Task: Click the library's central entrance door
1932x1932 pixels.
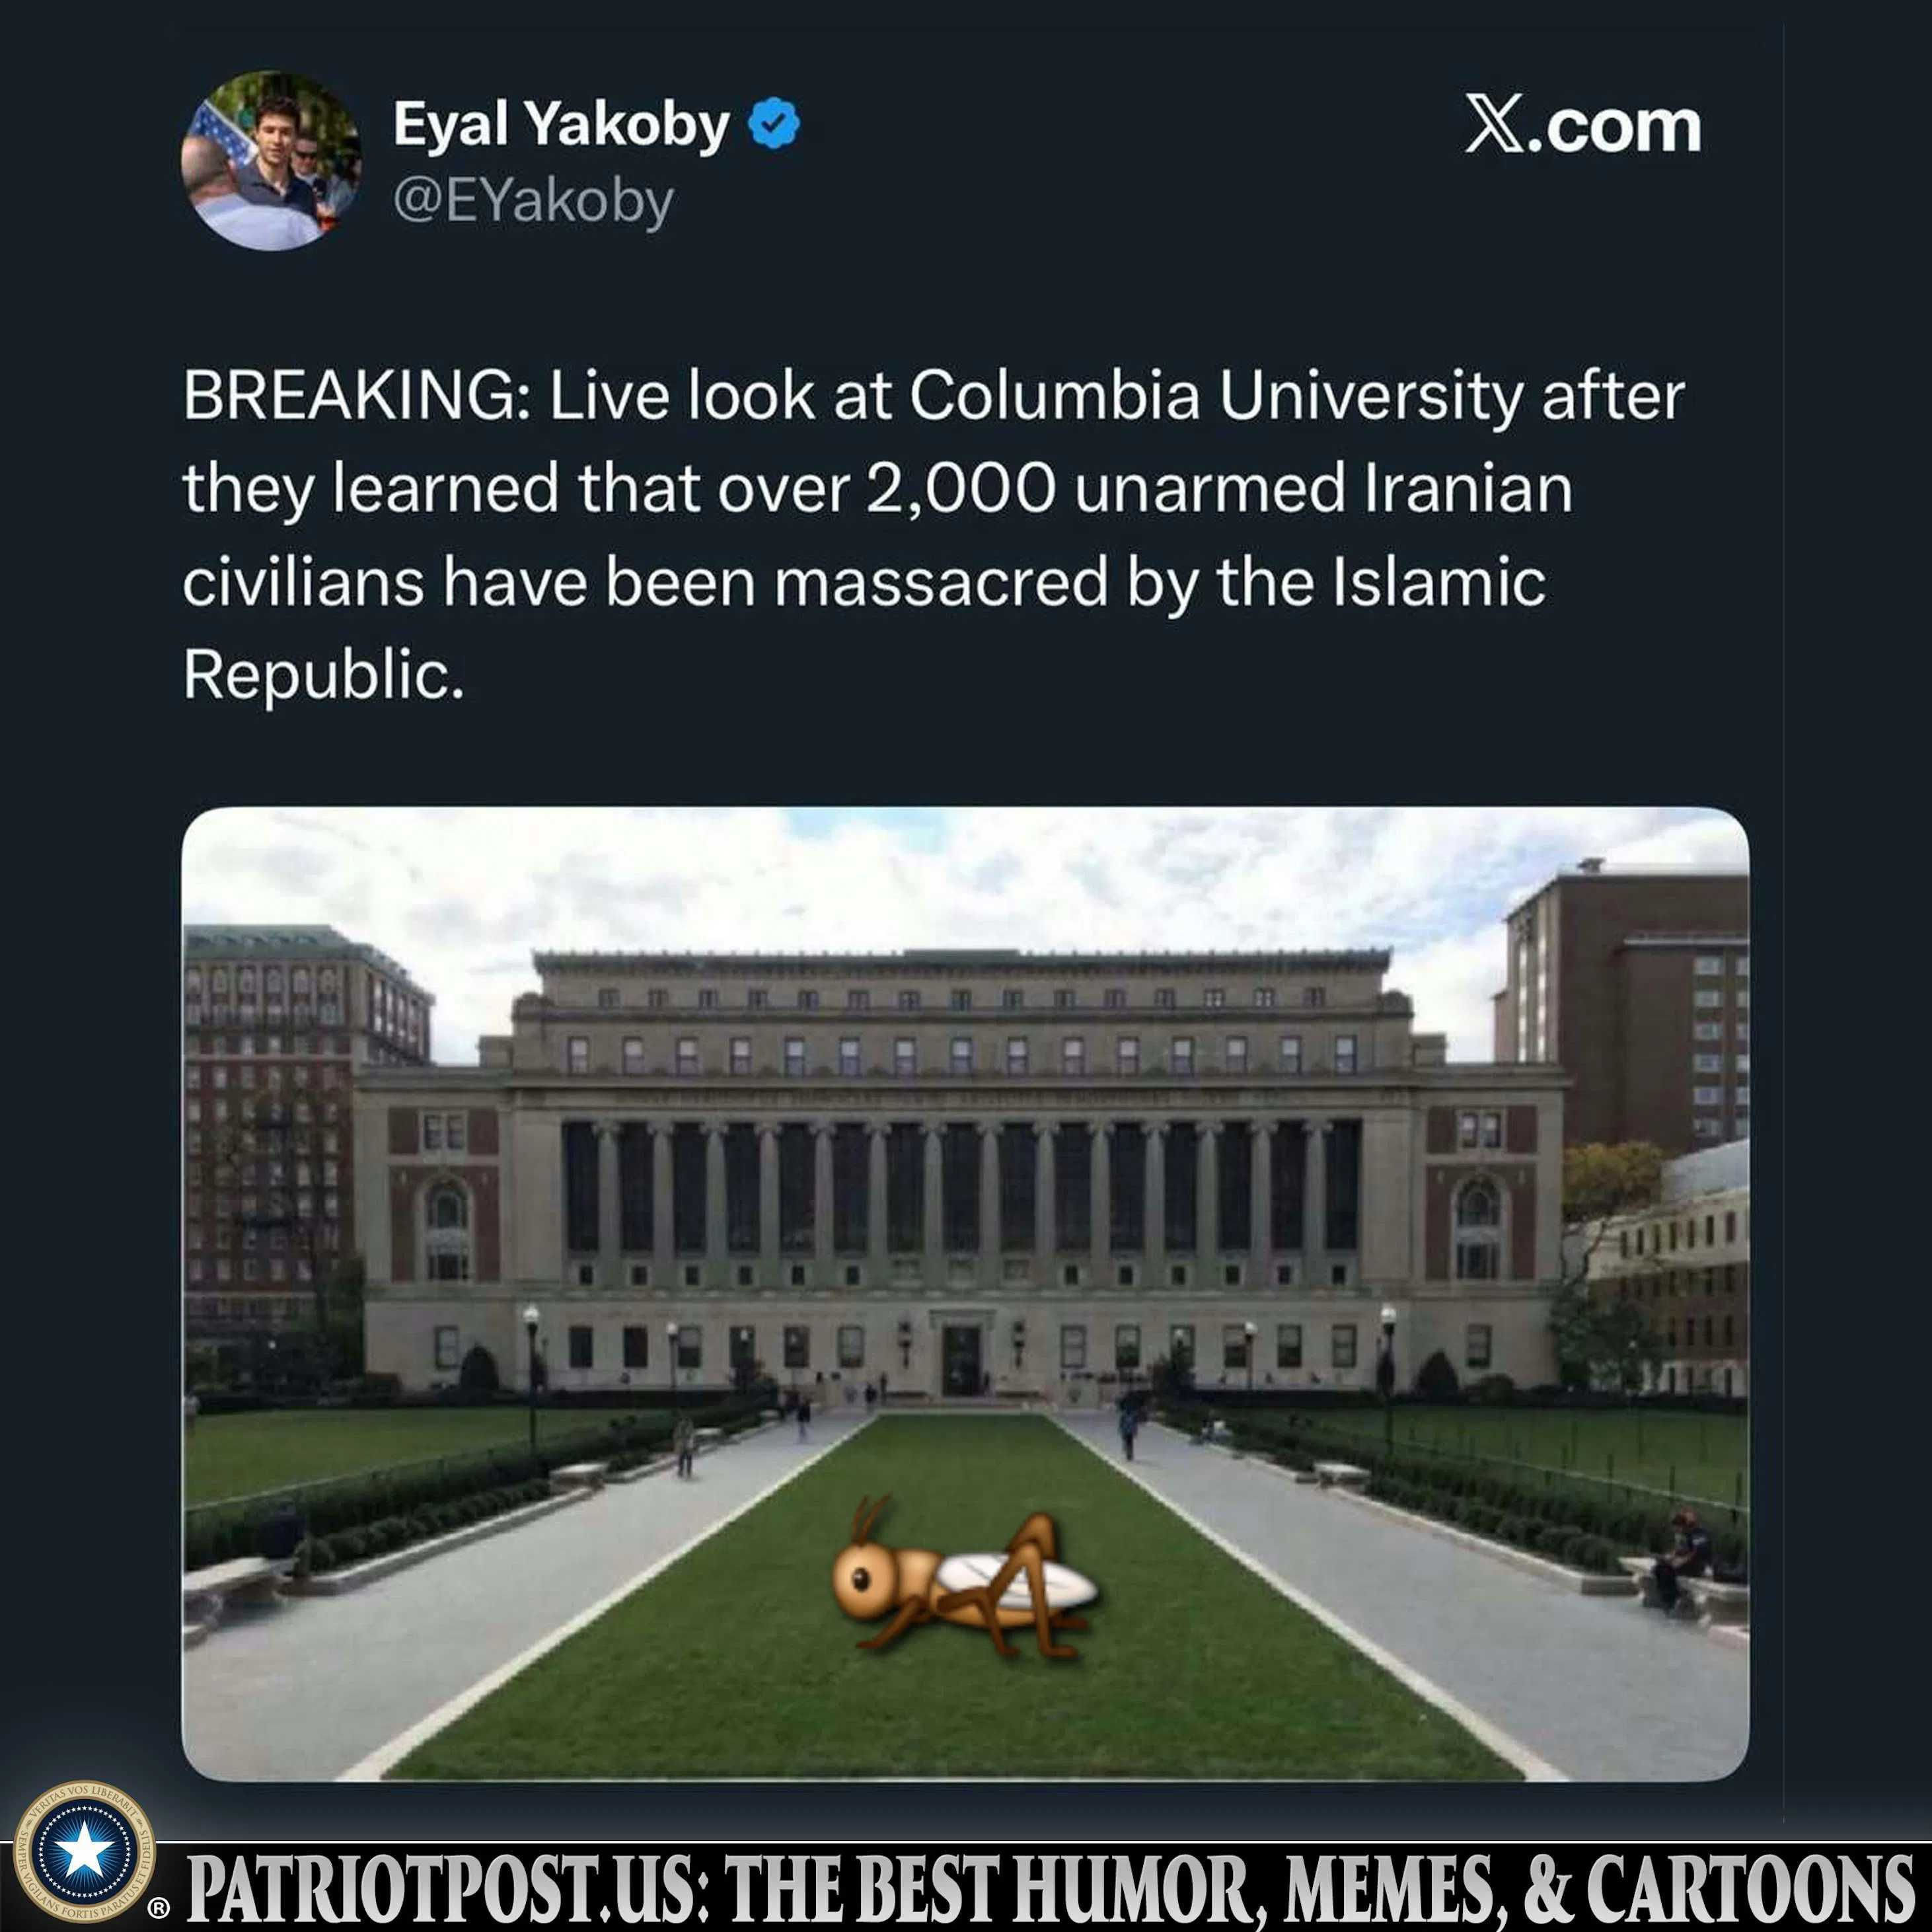Action: (x=961, y=1361)
